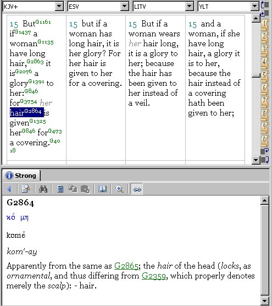Click the binoculars search icon
The image size is (272, 306).
point(43,189)
